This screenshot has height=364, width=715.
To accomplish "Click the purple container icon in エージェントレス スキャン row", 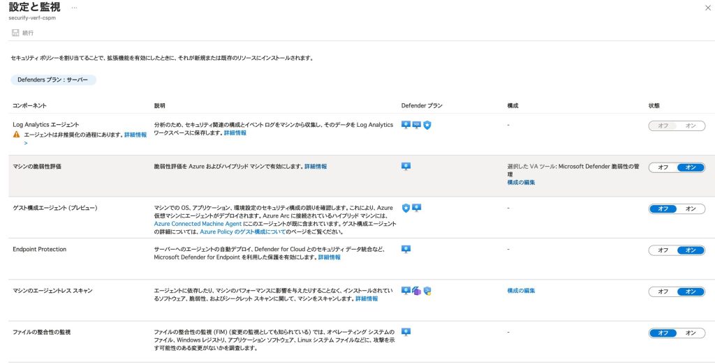I will 416,290.
